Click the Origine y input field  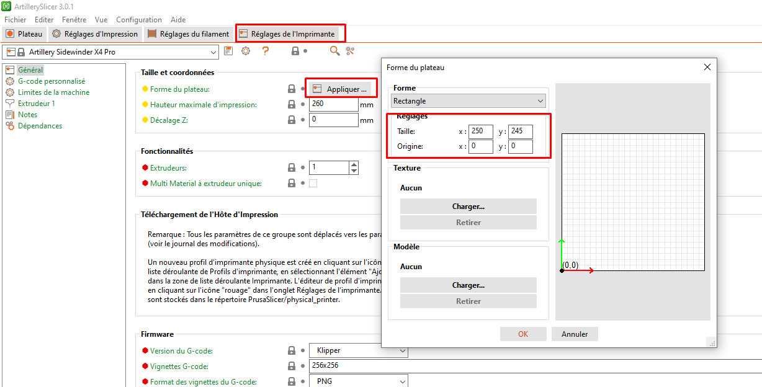[520, 146]
